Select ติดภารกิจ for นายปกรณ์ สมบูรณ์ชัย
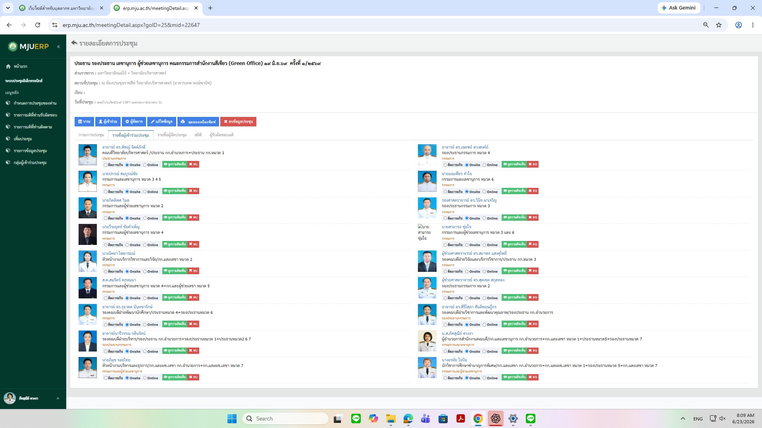 [x=106, y=192]
